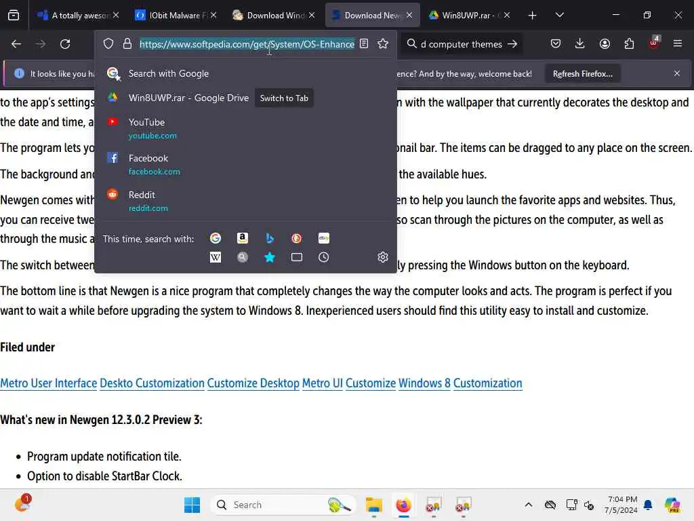Open the Metro UI tag link
This screenshot has width=694, height=521.
click(x=322, y=383)
